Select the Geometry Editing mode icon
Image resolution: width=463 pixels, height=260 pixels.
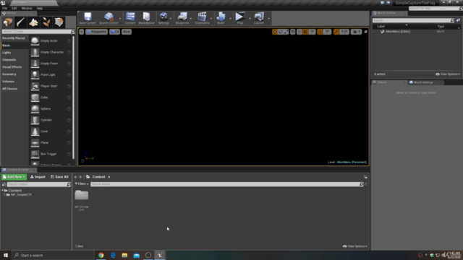click(59, 22)
